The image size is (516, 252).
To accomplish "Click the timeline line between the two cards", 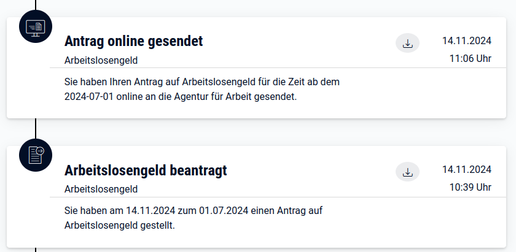I will [36, 129].
